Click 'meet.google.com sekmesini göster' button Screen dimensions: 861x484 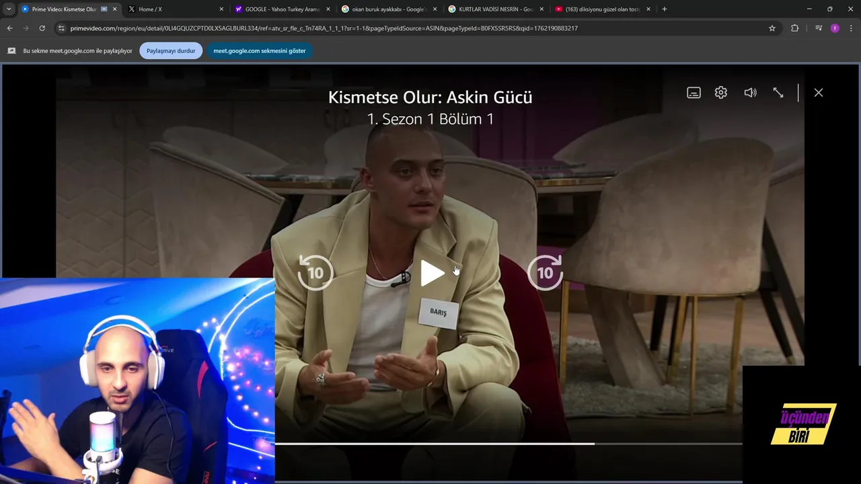point(260,50)
